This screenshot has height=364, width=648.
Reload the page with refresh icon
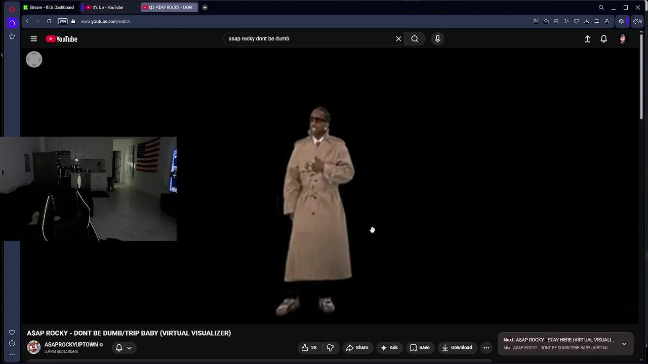[49, 21]
